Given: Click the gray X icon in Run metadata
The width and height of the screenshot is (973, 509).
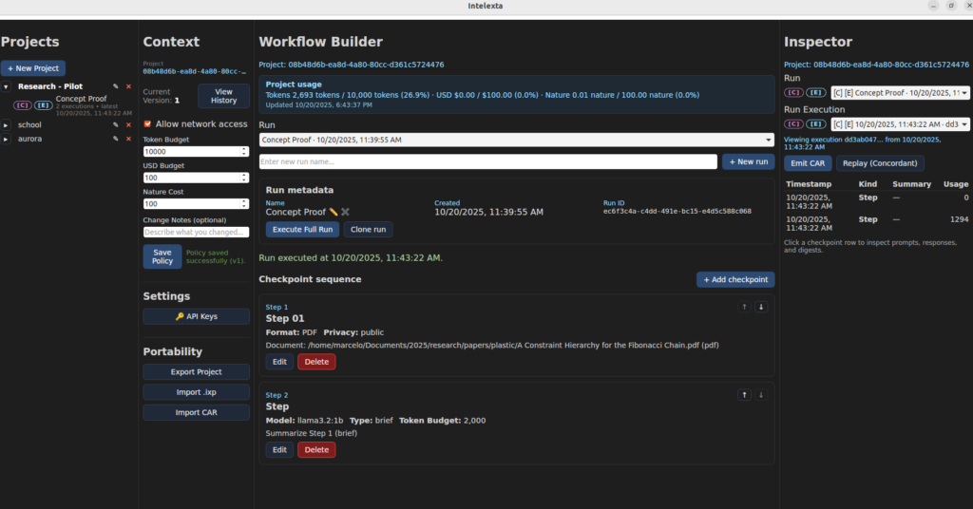Looking at the screenshot, I should click(346, 212).
